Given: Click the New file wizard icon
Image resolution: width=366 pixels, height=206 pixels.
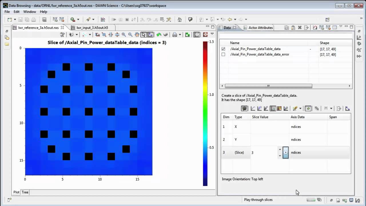Looking at the screenshot, I should click(9, 19).
